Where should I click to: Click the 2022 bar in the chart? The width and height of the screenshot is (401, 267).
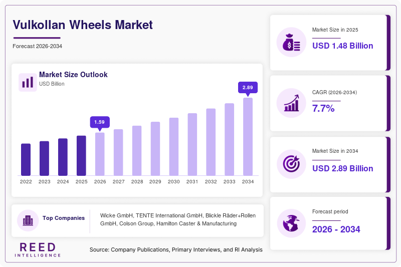[26, 160]
